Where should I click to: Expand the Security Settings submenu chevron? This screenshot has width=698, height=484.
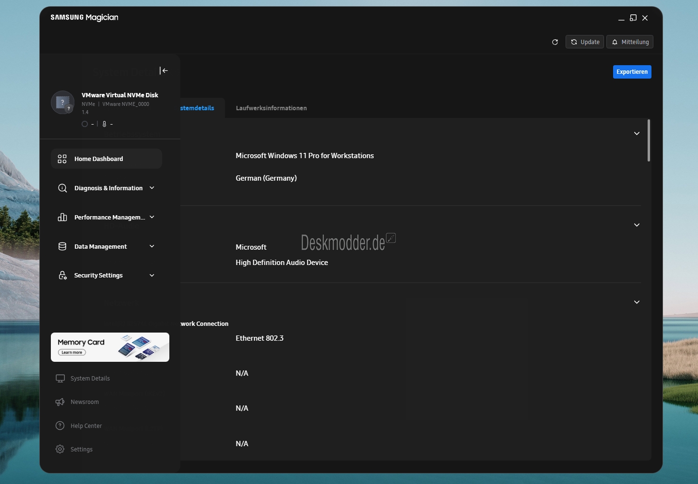[152, 276]
